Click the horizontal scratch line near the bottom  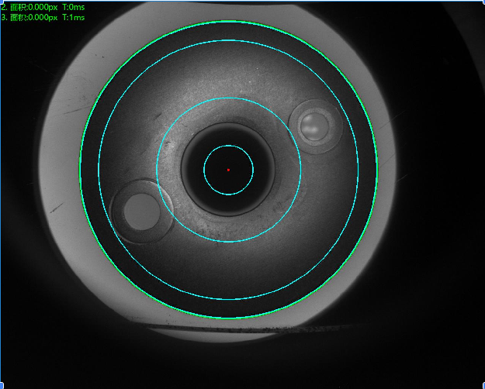pyautogui.click(x=256, y=332)
